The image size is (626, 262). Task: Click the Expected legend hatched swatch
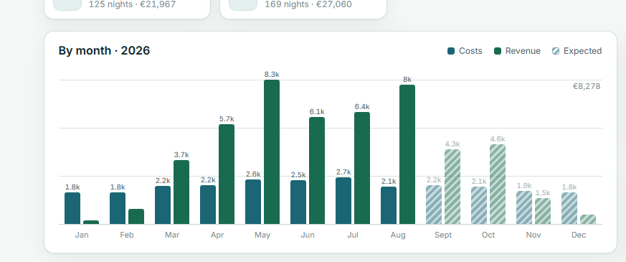(x=556, y=51)
